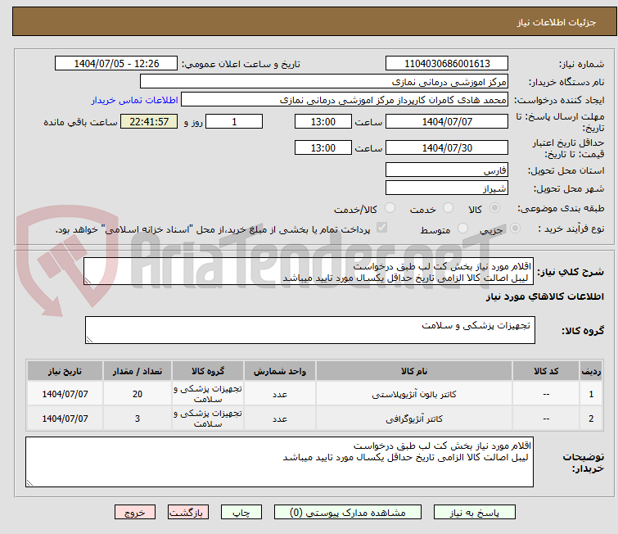Open 'مشاهده مدارک پیوستی (0)' button
This screenshot has width=618, height=534.
(x=348, y=513)
